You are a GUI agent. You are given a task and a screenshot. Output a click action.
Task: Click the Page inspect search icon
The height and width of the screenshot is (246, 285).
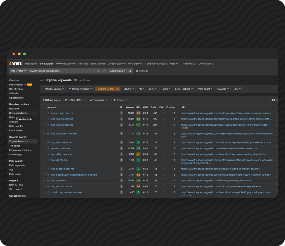click(25, 85)
